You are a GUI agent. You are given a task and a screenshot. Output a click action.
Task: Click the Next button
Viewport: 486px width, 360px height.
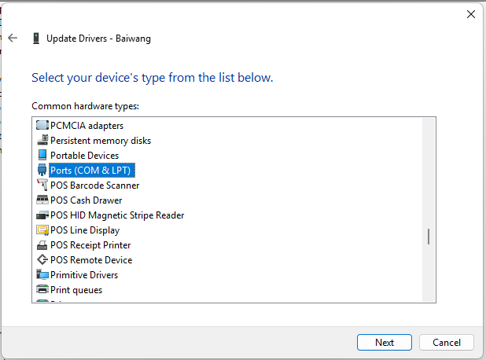point(385,343)
